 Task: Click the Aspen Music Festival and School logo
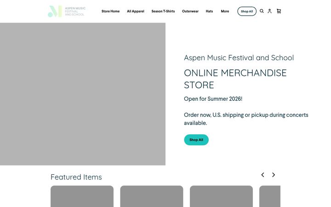(x=67, y=11)
